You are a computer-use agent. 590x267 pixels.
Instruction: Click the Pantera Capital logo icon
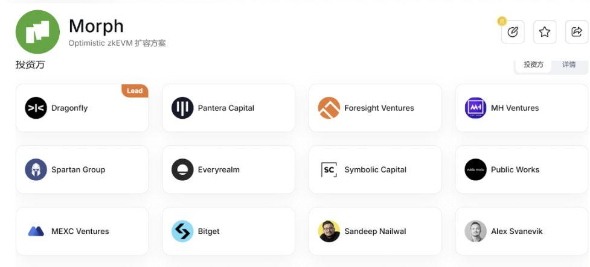pyautogui.click(x=182, y=108)
